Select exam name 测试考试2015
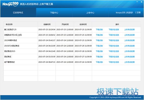The width and height of the screenshot is (144, 100). [10, 51]
